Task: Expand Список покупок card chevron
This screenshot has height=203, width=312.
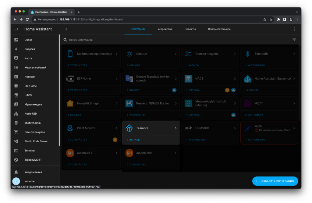Action: pyautogui.click(x=235, y=54)
